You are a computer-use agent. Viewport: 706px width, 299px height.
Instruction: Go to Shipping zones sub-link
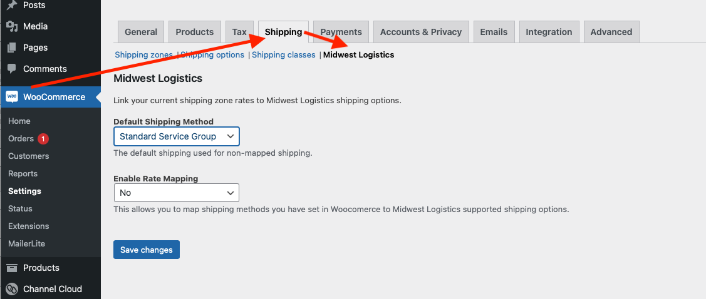coord(143,55)
